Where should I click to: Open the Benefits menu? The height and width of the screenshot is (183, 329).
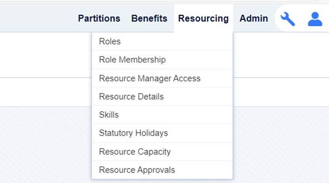point(149,19)
